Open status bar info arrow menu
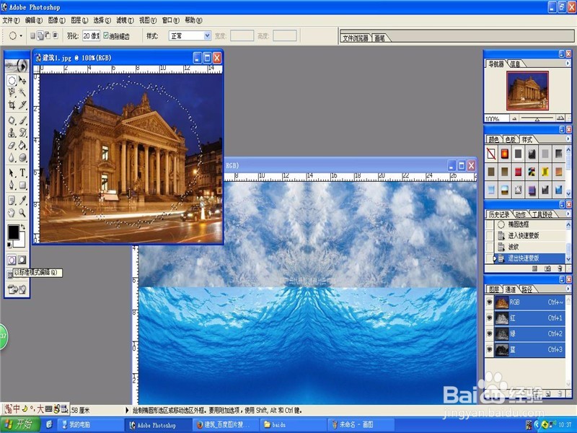 pyautogui.click(x=128, y=410)
